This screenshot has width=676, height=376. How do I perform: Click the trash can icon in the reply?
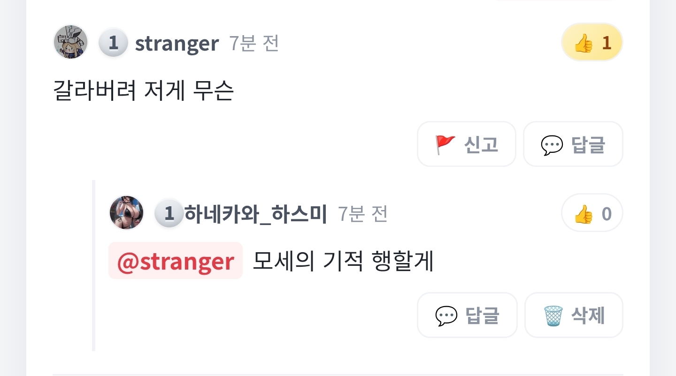[x=553, y=316]
